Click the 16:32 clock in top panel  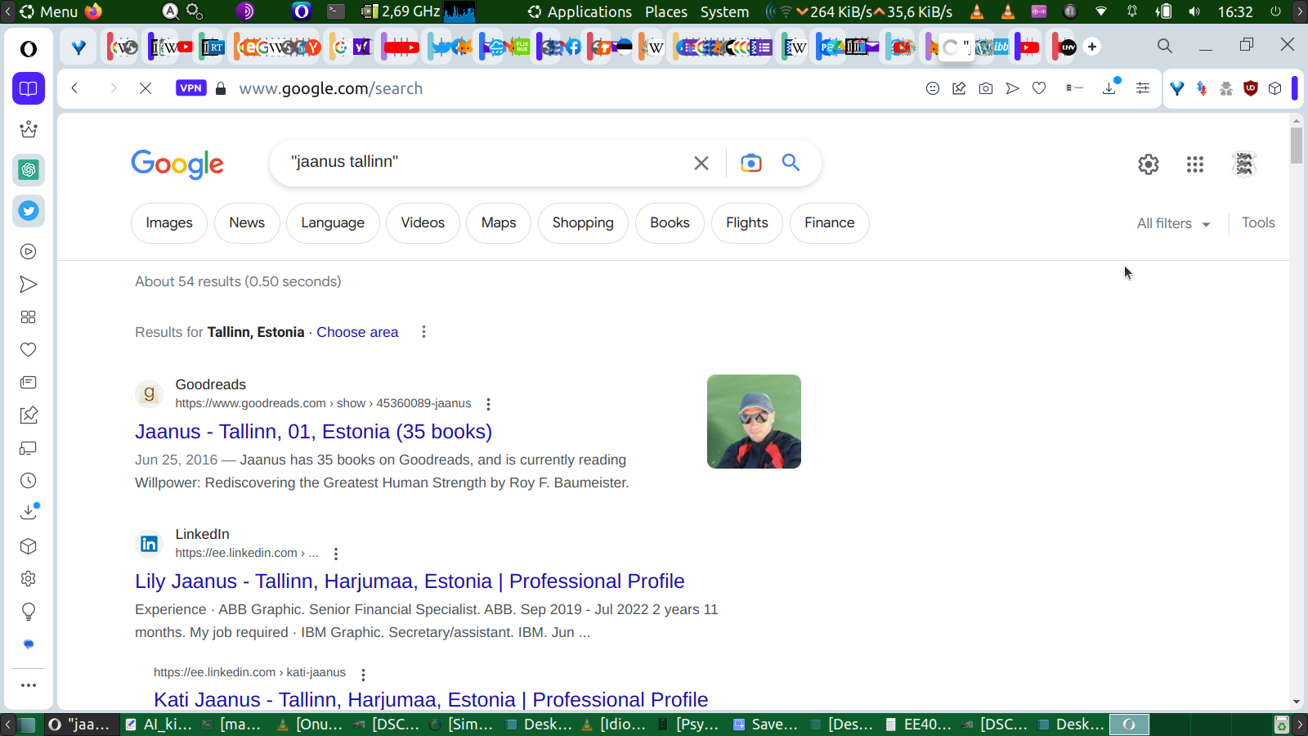point(1235,11)
